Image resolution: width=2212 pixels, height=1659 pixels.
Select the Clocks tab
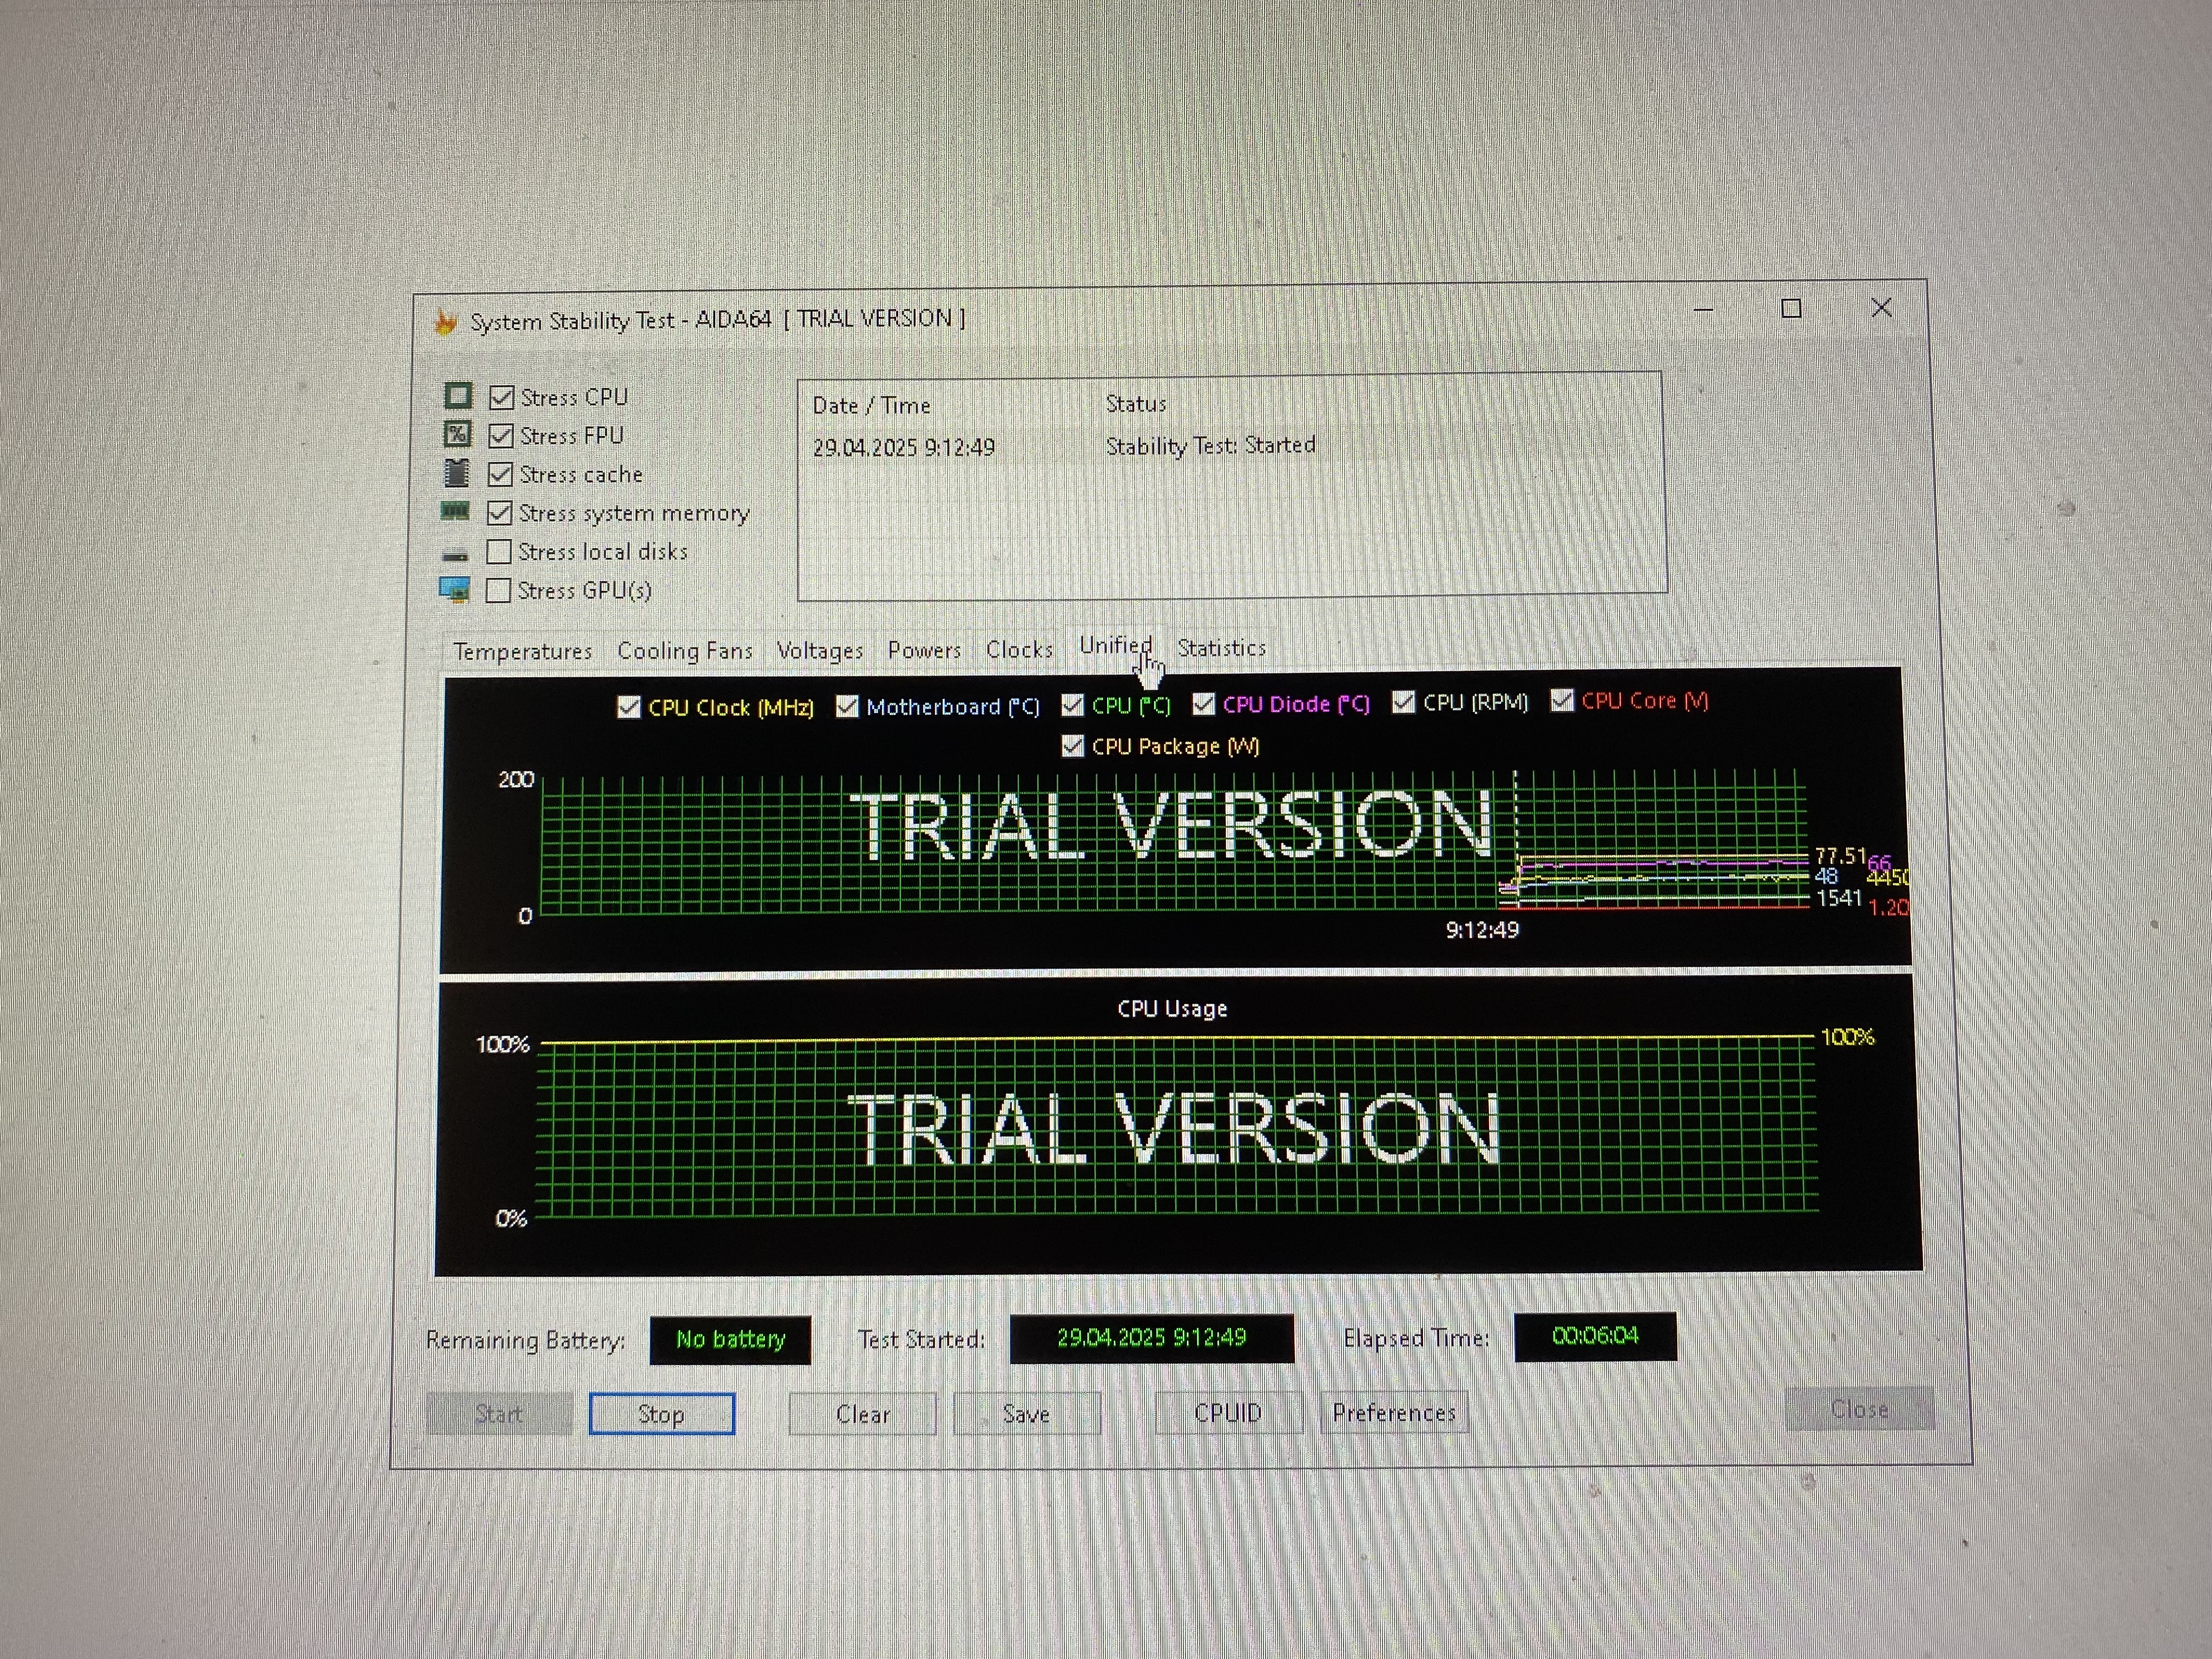tap(1019, 649)
